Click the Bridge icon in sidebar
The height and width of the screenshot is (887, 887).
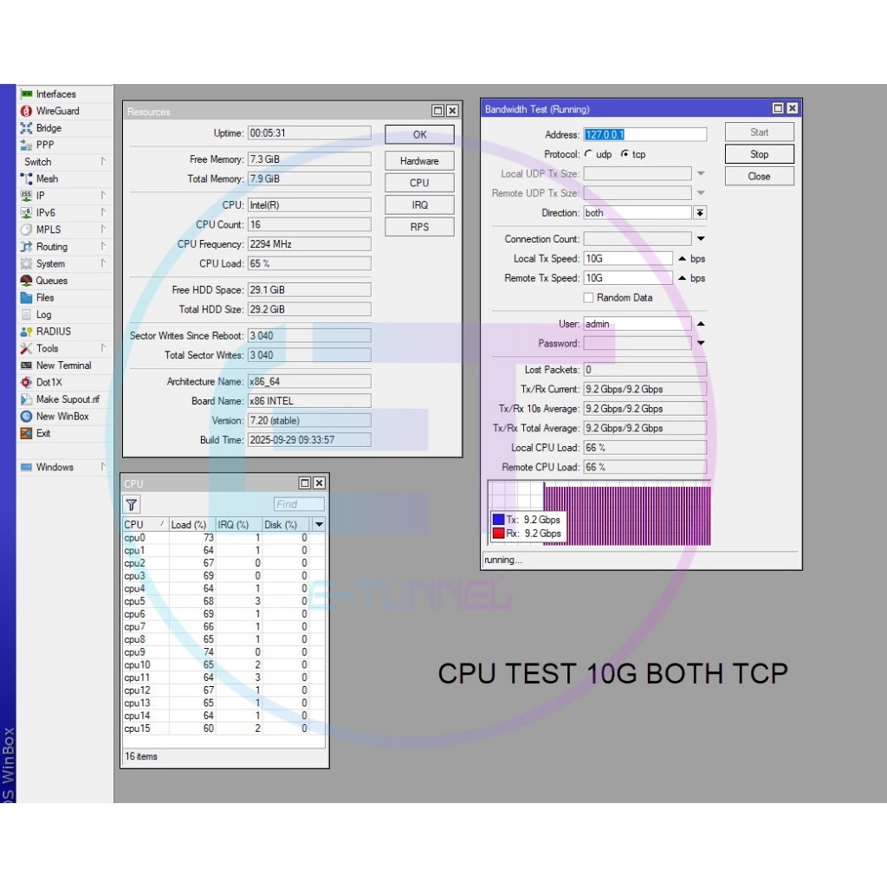pyautogui.click(x=26, y=128)
